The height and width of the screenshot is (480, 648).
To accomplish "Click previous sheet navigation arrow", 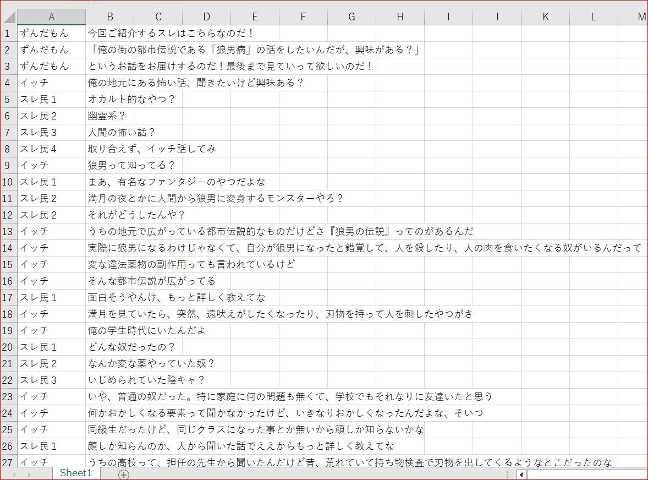I will point(14,474).
